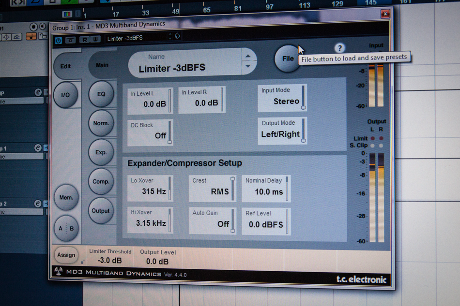The width and height of the screenshot is (460, 306).
Task: Click bar 97 on the Cubase ruler
Action: click(x=269, y=7)
